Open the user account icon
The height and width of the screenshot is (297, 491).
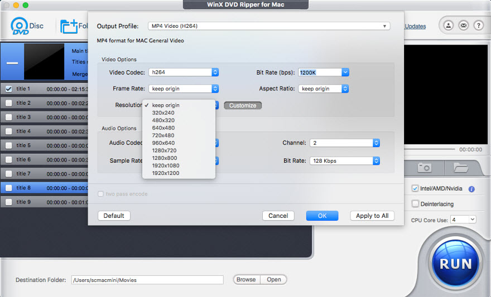coord(448,26)
